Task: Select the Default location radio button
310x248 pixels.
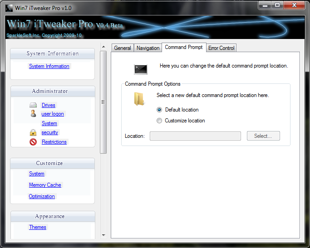Action: click(159, 110)
